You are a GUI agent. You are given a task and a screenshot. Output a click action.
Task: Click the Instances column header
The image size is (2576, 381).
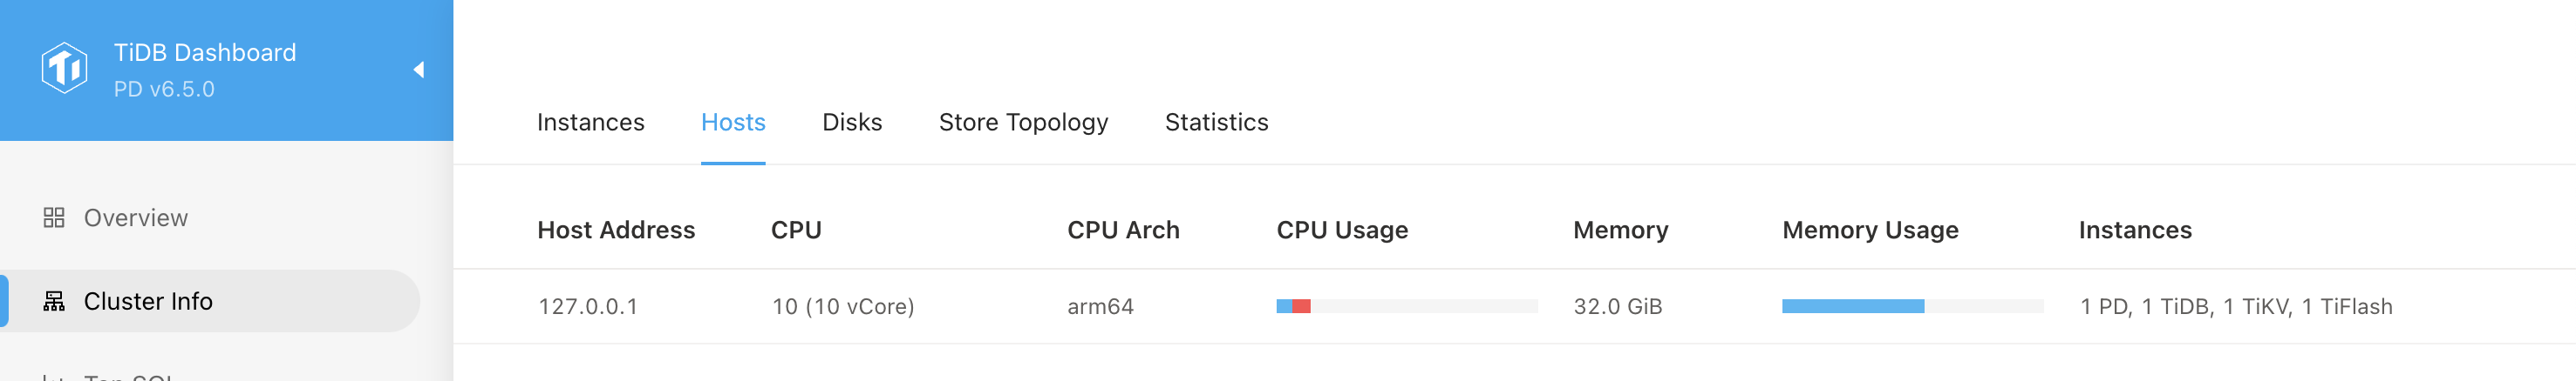pos(2135,231)
